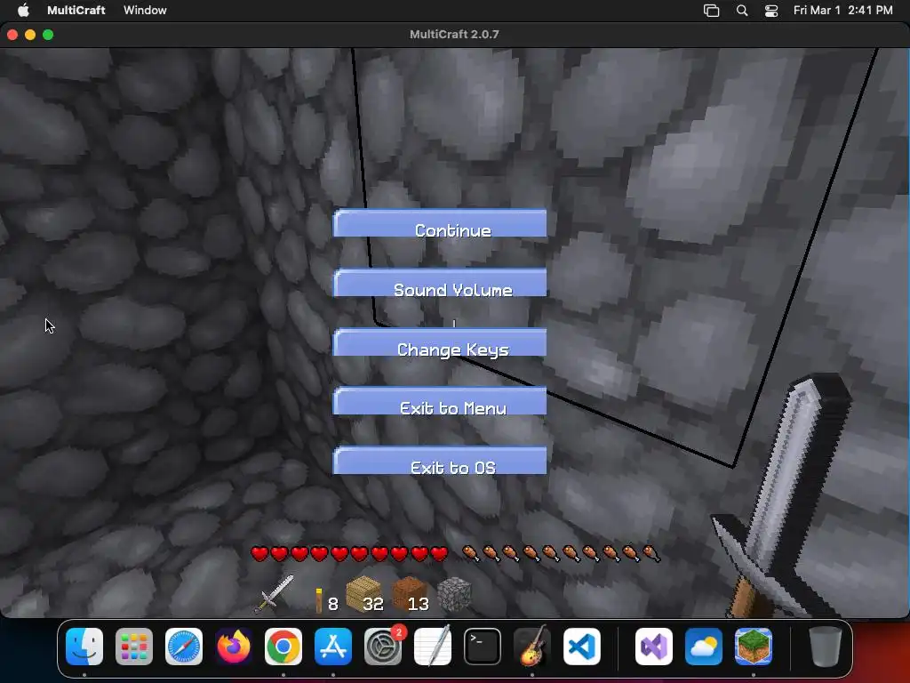Select the cobblestone block in hotbar
The image size is (910, 683).
pyautogui.click(x=454, y=594)
